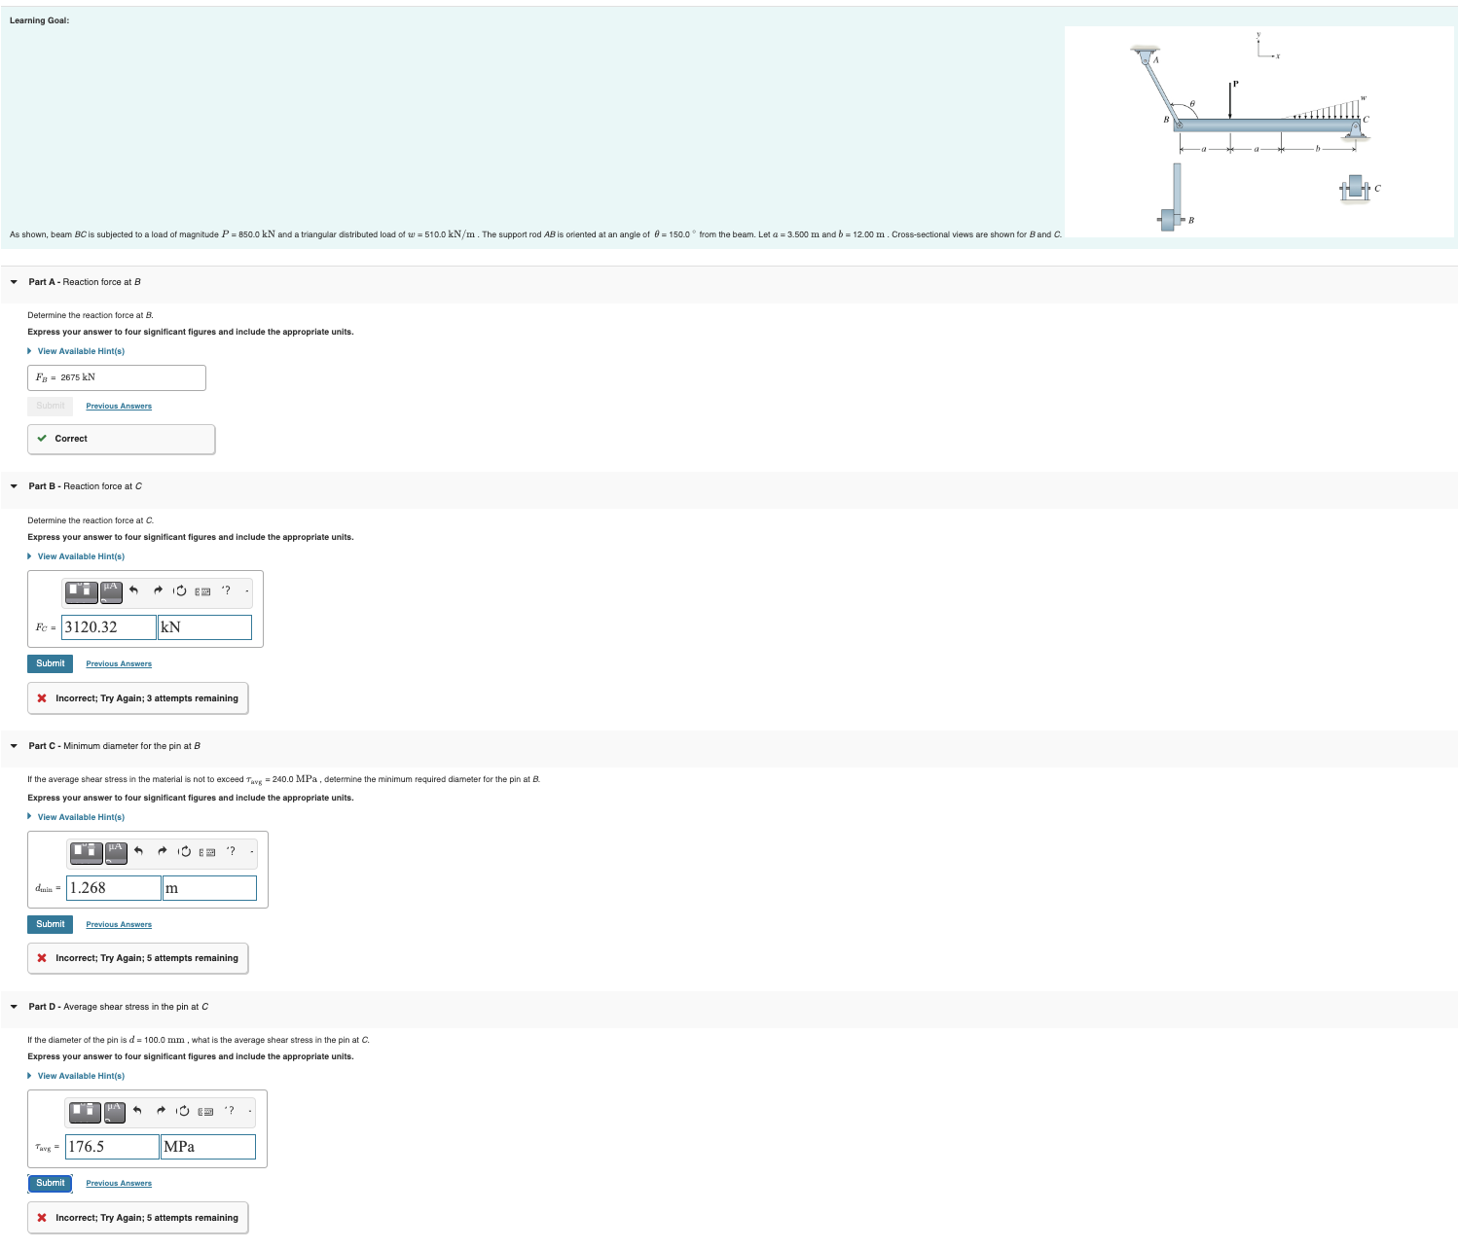The width and height of the screenshot is (1458, 1249).
Task: Open Previous Answers link for Part A
Action: [x=119, y=406]
